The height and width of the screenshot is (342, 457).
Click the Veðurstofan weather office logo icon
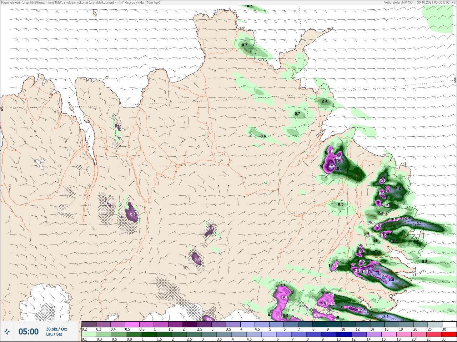7,332
